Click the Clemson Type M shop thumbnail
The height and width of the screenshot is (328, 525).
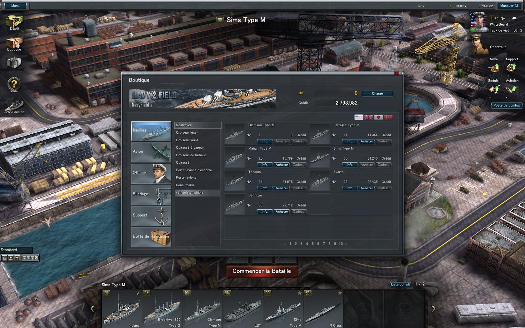point(235,134)
